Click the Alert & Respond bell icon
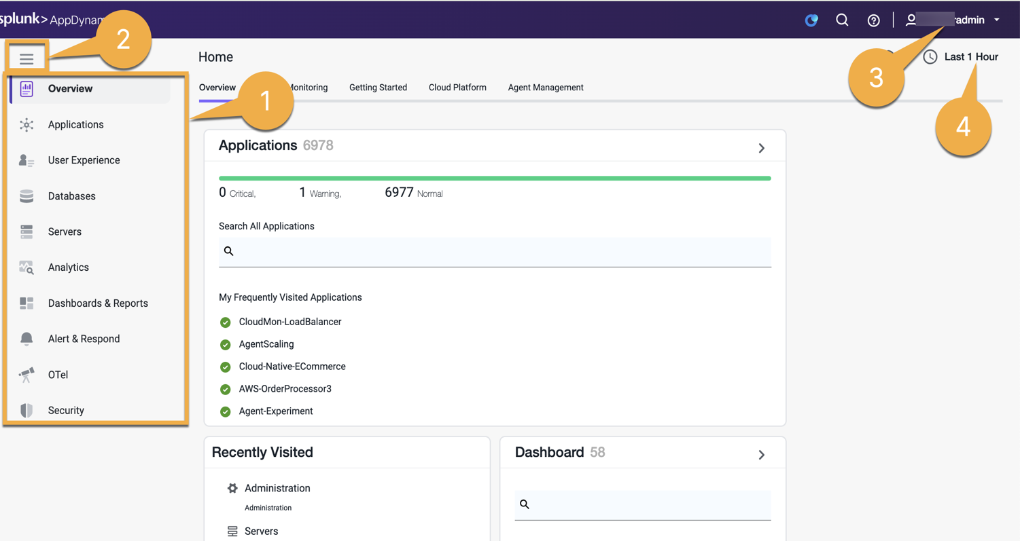The height and width of the screenshot is (541, 1020). click(x=27, y=339)
